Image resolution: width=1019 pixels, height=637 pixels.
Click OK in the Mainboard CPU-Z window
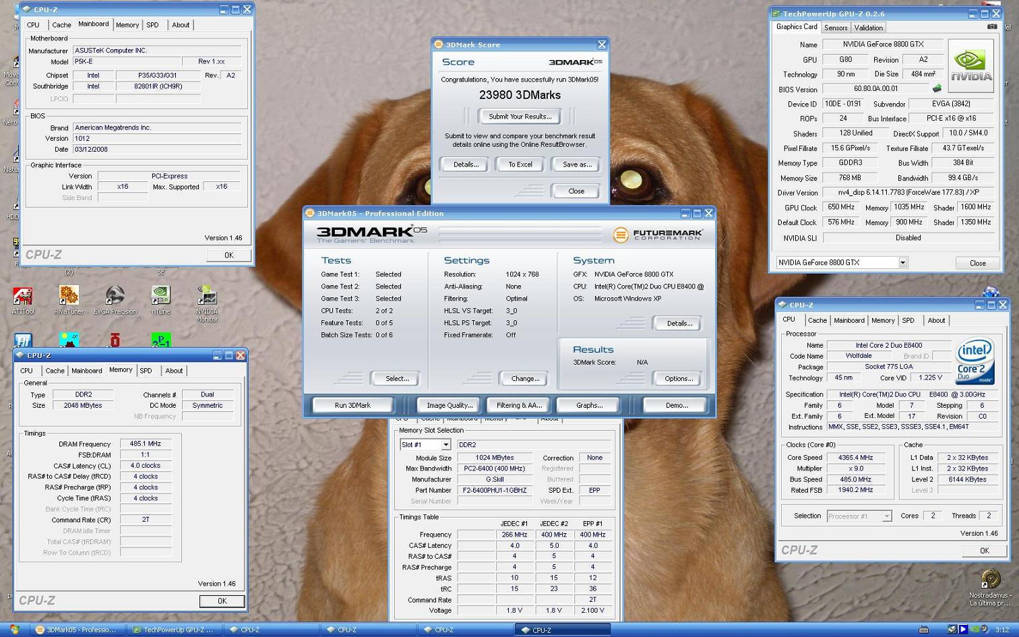(x=228, y=255)
